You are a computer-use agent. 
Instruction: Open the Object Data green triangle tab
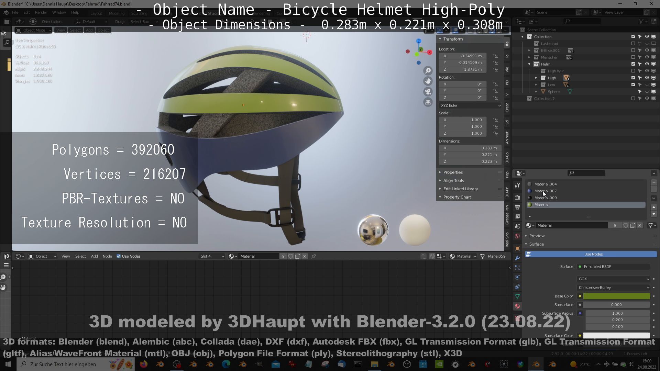[517, 296]
